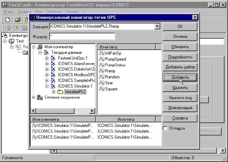
Task: Click the second added element row icon
Action: click(34, 131)
